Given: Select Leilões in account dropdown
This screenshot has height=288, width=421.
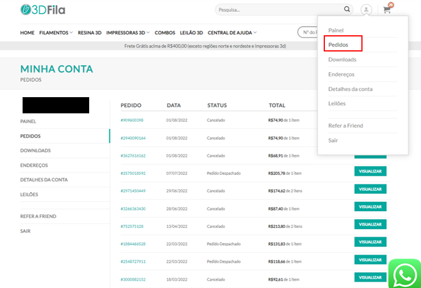Looking at the screenshot, I should pos(336,104).
